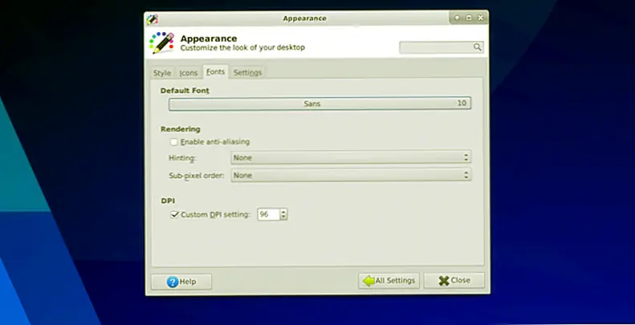Click the shade (up arrow) title bar button
Image resolution: width=635 pixels, height=325 pixels.
point(457,18)
